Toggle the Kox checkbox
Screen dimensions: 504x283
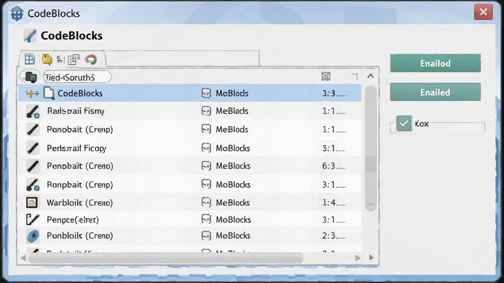[x=404, y=123]
